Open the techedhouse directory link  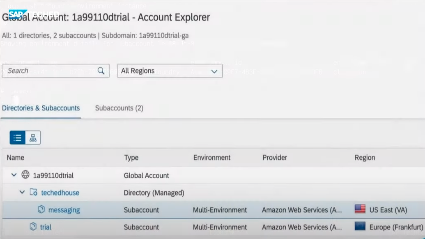[x=60, y=193]
